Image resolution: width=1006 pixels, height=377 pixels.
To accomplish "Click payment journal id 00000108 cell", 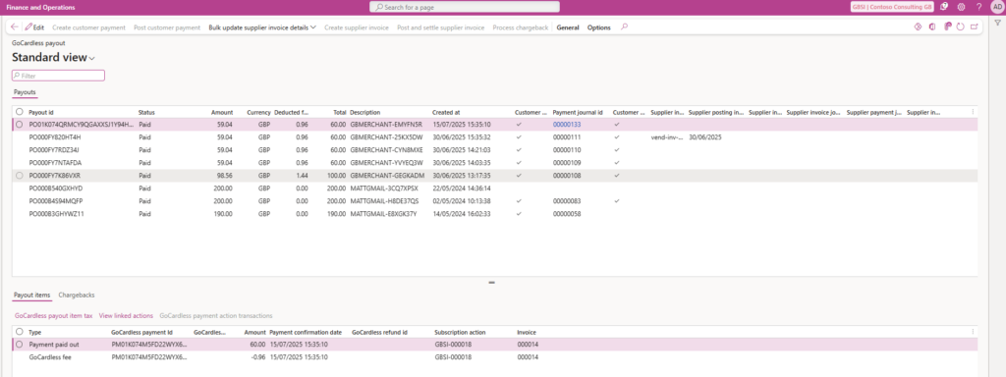I will 567,175.
